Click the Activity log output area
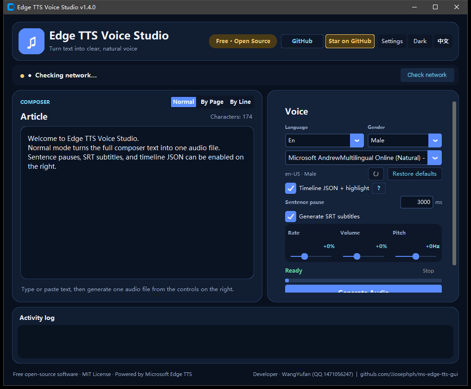 click(x=235, y=342)
